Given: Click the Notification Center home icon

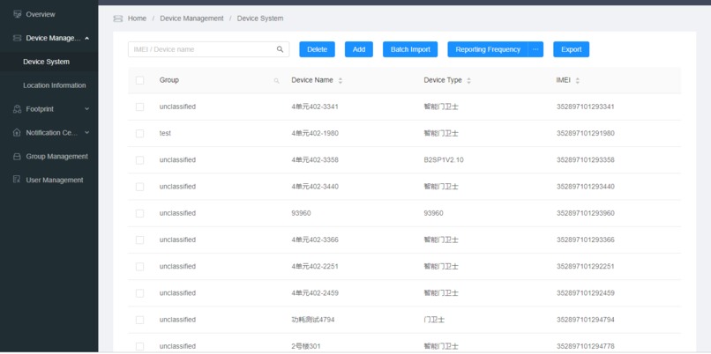Looking at the screenshot, I should click(x=18, y=133).
